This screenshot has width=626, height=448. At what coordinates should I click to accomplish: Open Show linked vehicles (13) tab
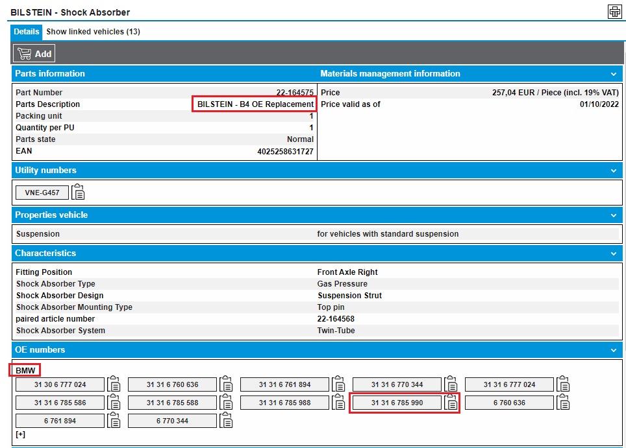tap(93, 32)
